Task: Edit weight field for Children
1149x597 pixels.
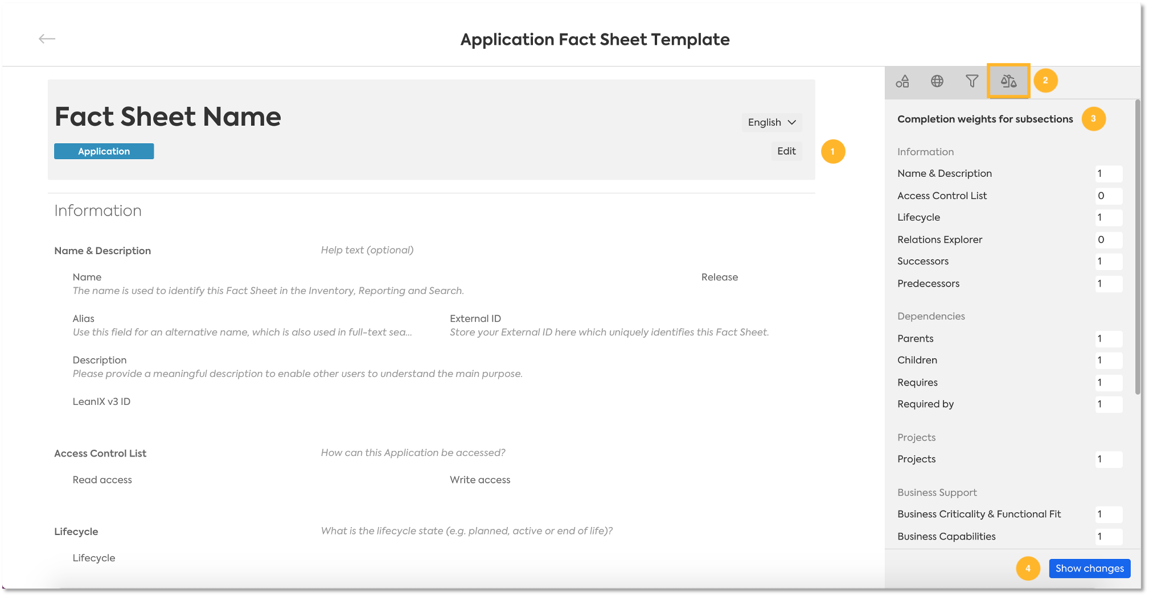Action: 1108,360
